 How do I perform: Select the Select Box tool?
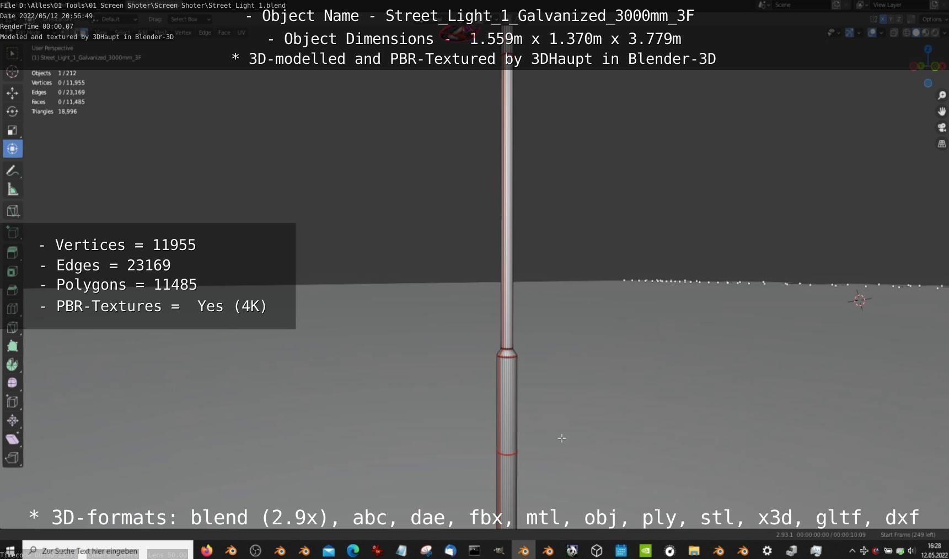click(x=12, y=53)
